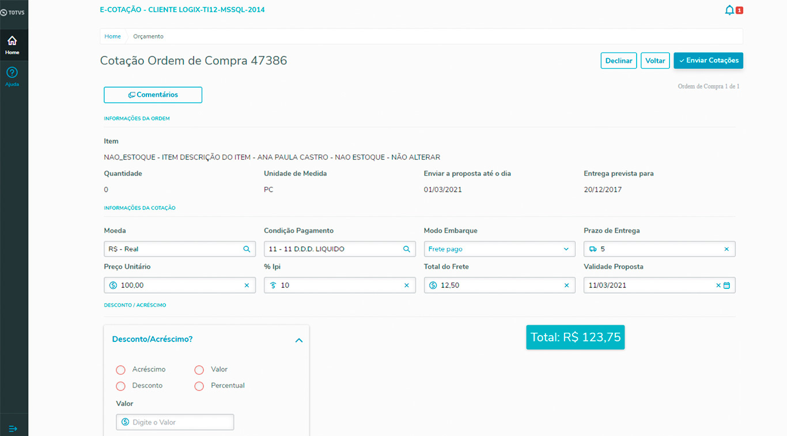Screen dimensions: 787x436
Task: Open the Validade Proposta calendar icon
Action: [x=727, y=285]
